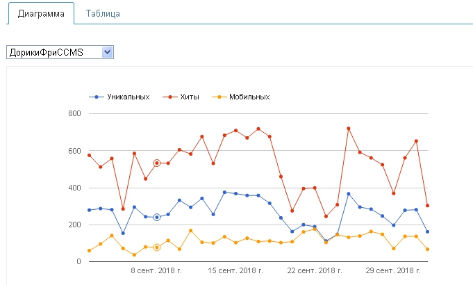
Task: Click the first red Хиты point on the left
Action: 89,155
